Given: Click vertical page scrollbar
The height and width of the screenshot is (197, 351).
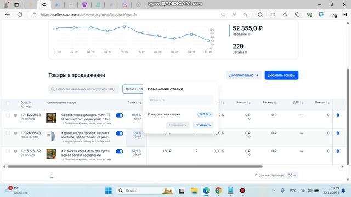Looking at the screenshot, I should [347, 116].
